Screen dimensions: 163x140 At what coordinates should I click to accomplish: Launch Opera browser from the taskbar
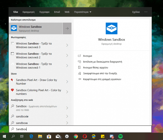click(85, 136)
